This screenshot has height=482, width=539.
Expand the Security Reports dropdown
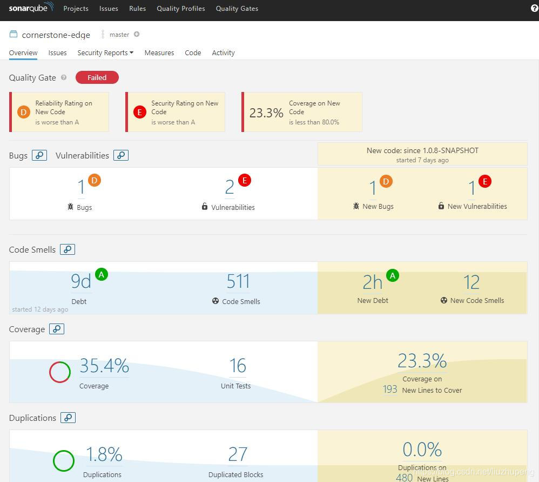(105, 52)
